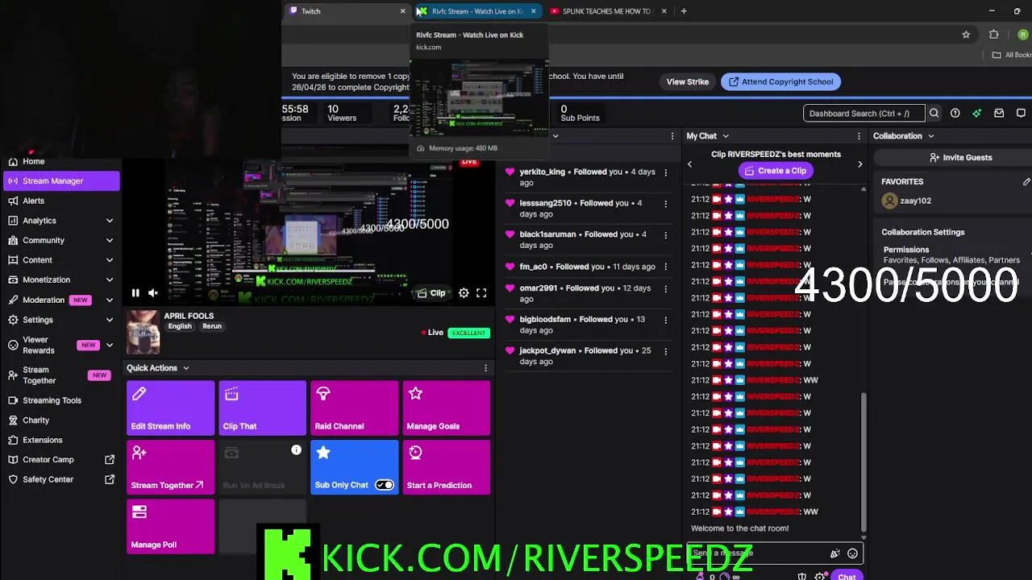Open the Quick Actions three-dot menu
Screen dimensions: 1032x580
[x=485, y=368]
